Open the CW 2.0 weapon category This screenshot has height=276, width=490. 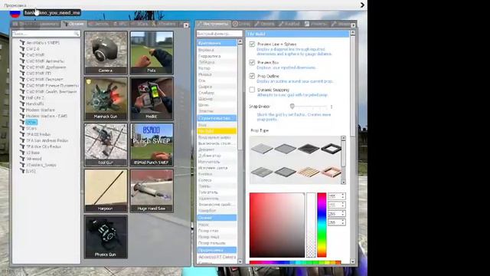click(32, 49)
